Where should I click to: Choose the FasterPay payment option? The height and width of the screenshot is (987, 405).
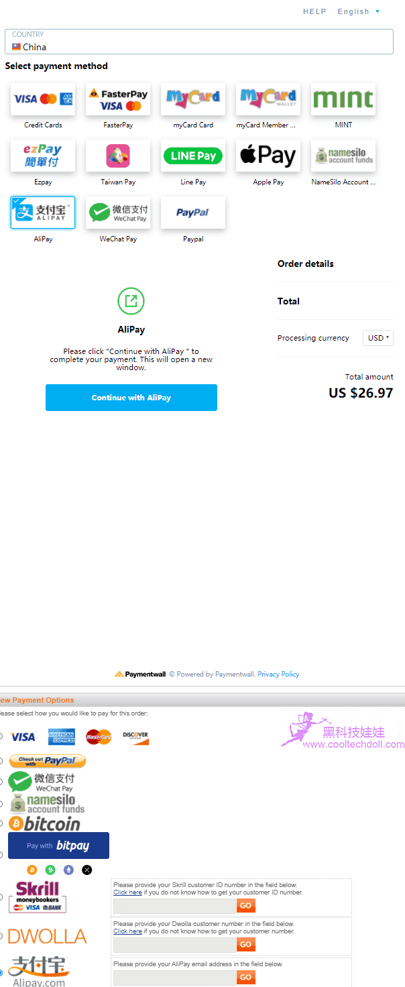pos(118,99)
